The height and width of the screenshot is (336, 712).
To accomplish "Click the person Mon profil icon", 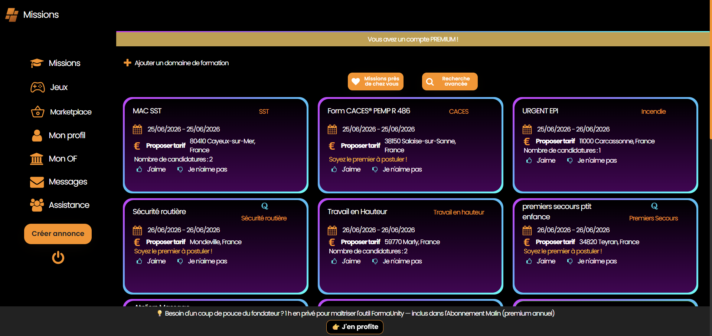I will 37,135.
